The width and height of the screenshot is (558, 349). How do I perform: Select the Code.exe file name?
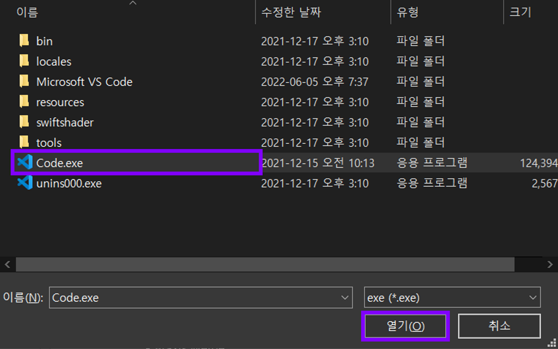click(60, 163)
